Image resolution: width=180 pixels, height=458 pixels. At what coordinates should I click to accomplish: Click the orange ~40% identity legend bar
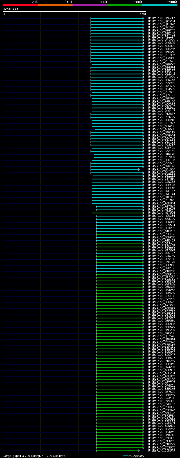(55, 5)
